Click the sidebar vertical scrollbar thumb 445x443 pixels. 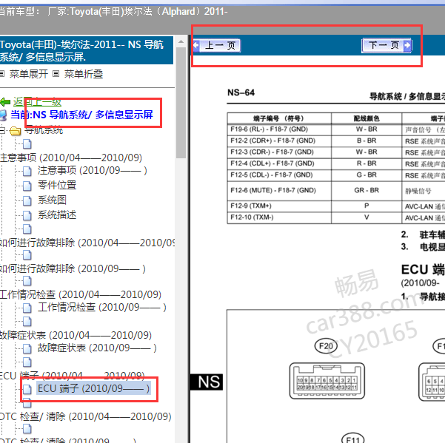181,103
